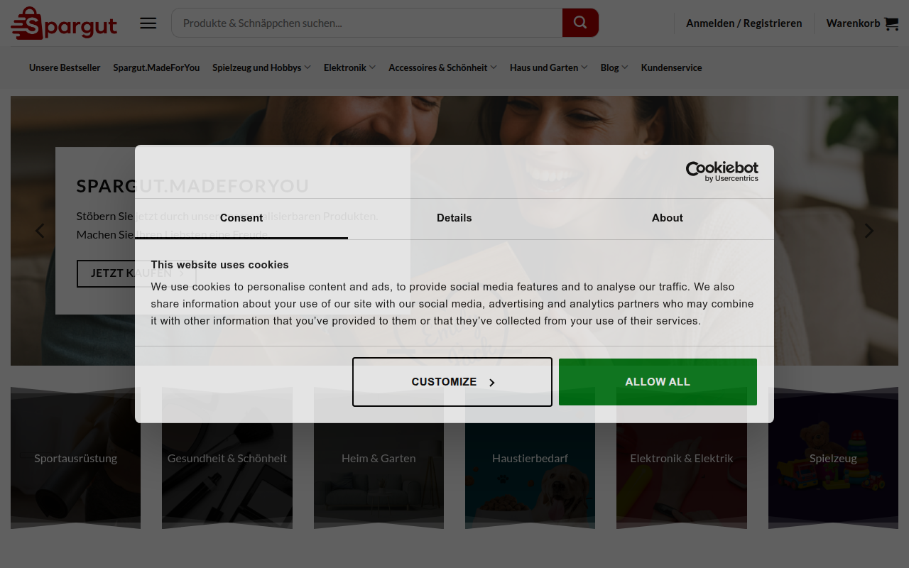
Task: Advance to next slide arrow
Action: click(869, 231)
